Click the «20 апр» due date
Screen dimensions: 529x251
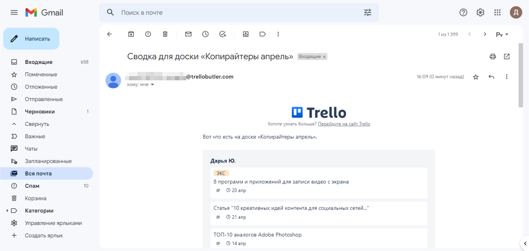236,191
